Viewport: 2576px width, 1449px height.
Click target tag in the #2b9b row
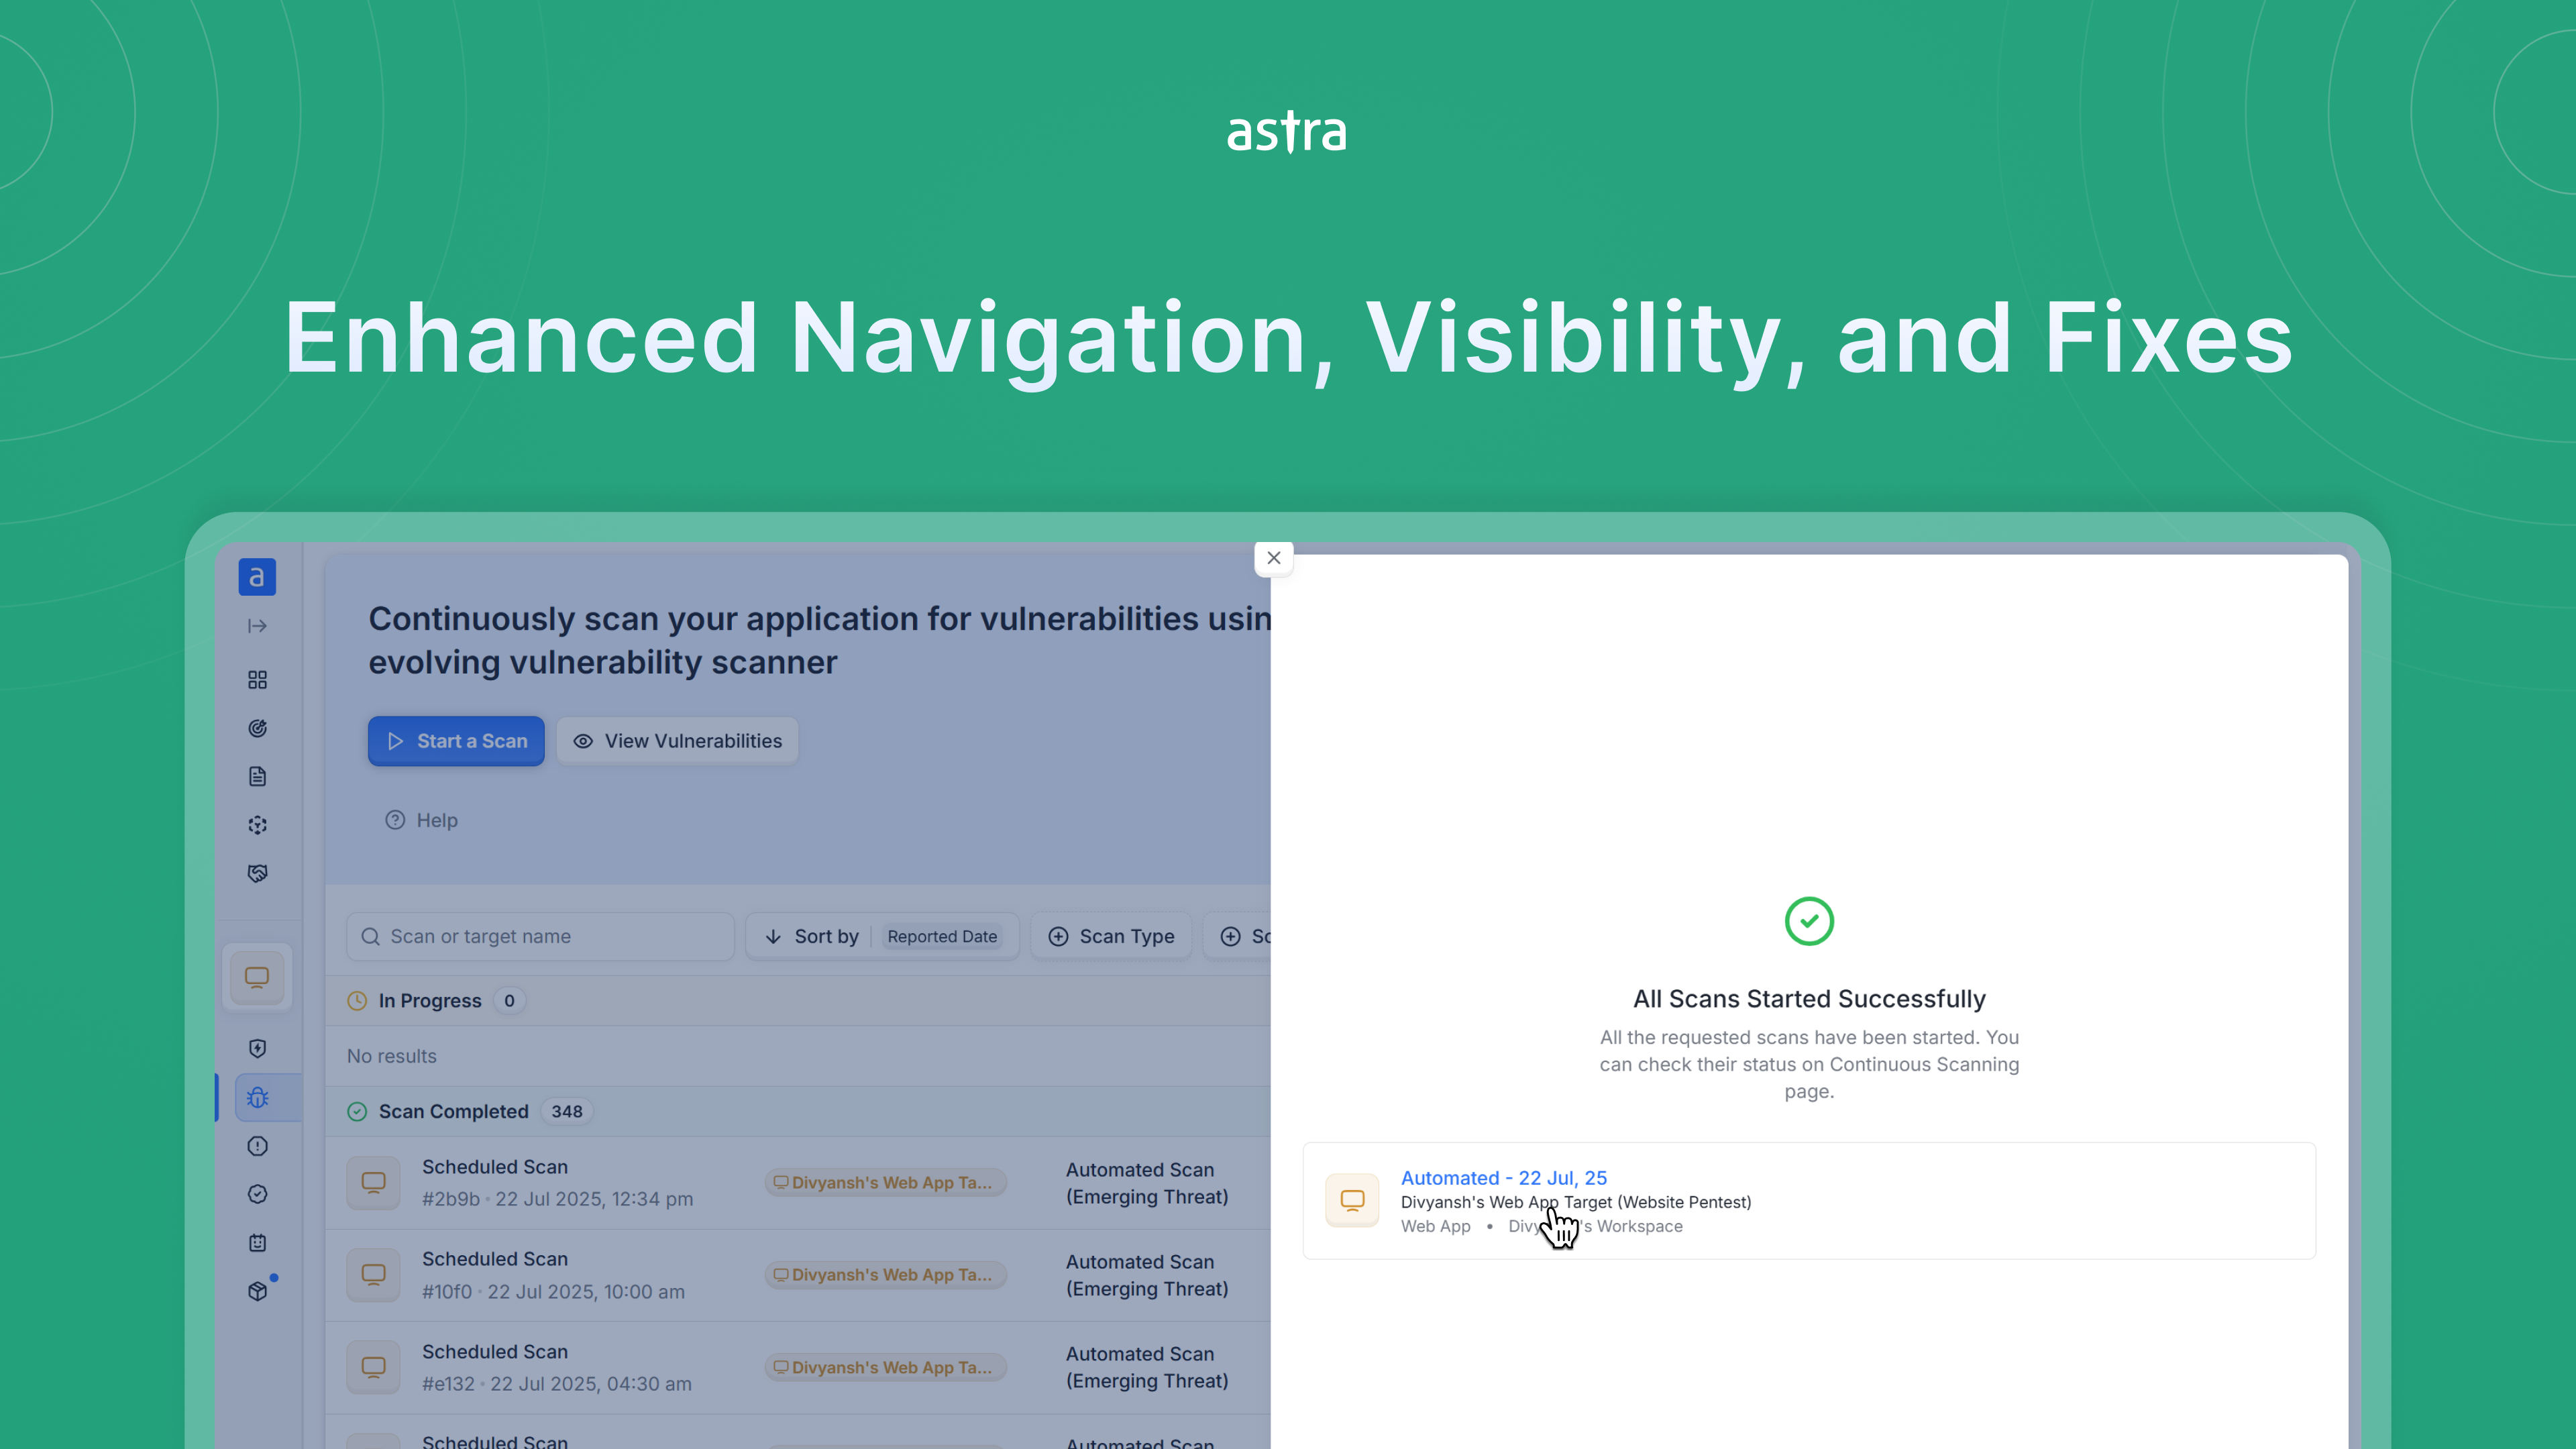885,1182
